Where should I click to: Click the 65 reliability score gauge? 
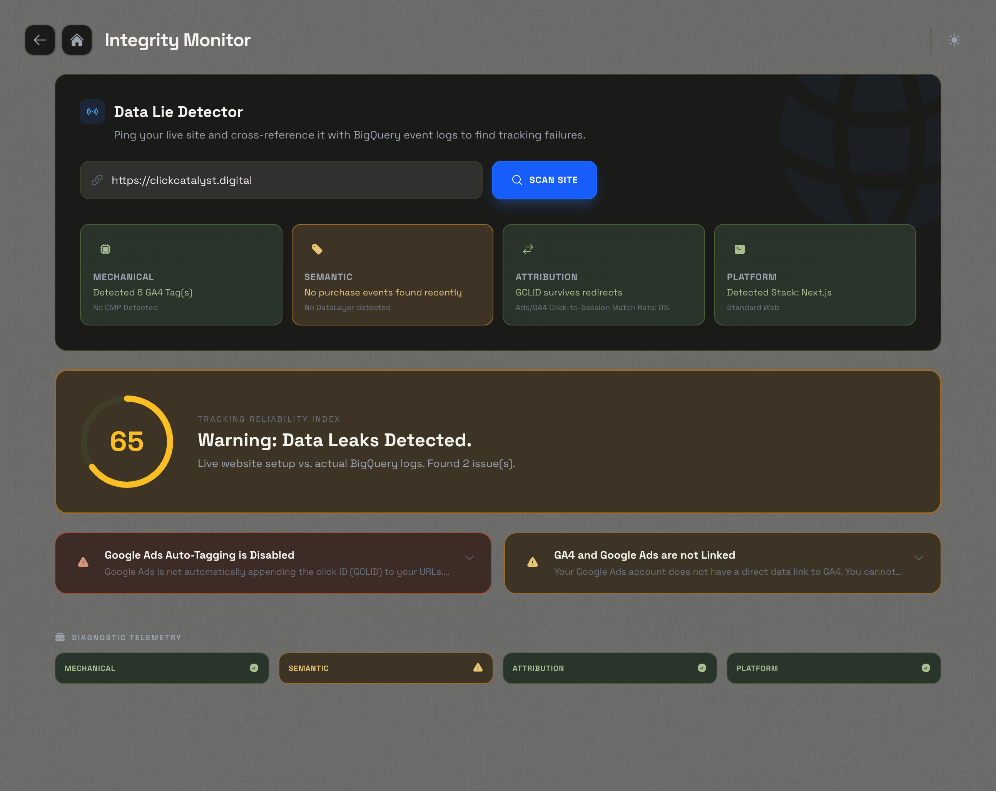coord(127,441)
